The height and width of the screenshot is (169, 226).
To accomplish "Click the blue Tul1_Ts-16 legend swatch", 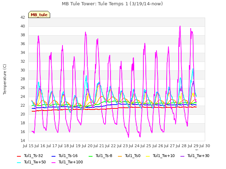I will [54, 156].
